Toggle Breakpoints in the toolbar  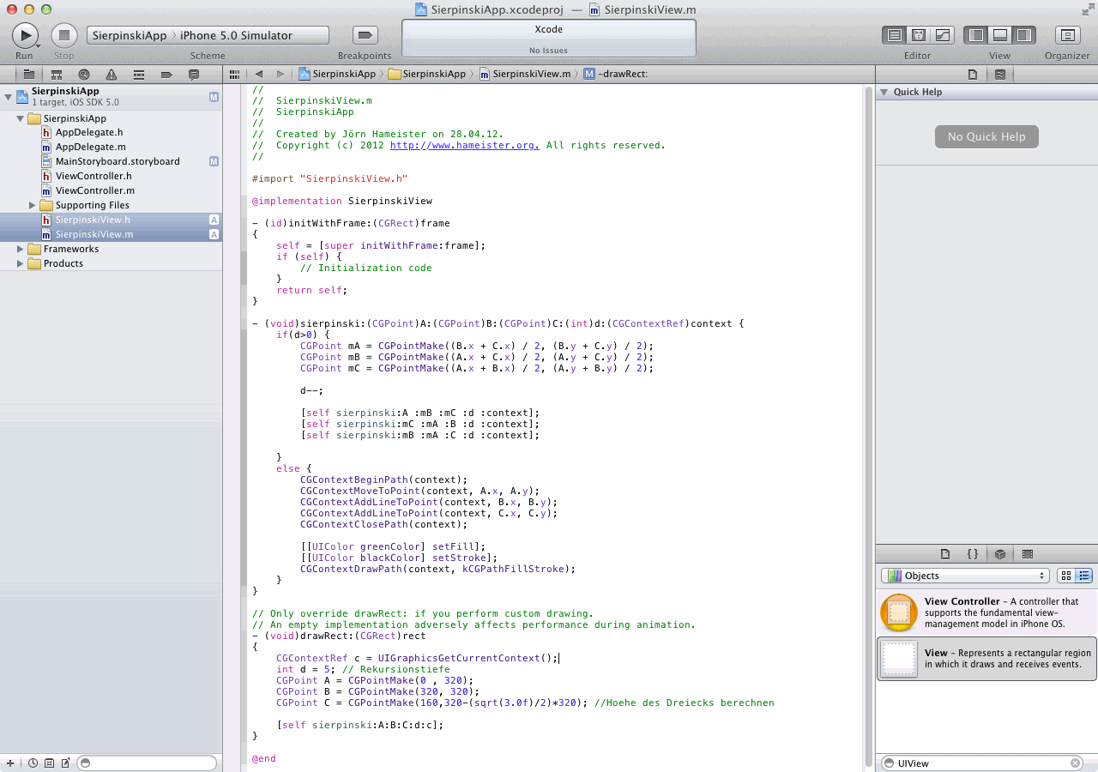[365, 35]
